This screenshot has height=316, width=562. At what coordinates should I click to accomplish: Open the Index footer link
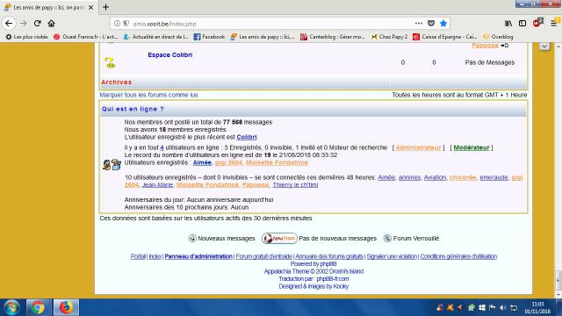point(155,256)
